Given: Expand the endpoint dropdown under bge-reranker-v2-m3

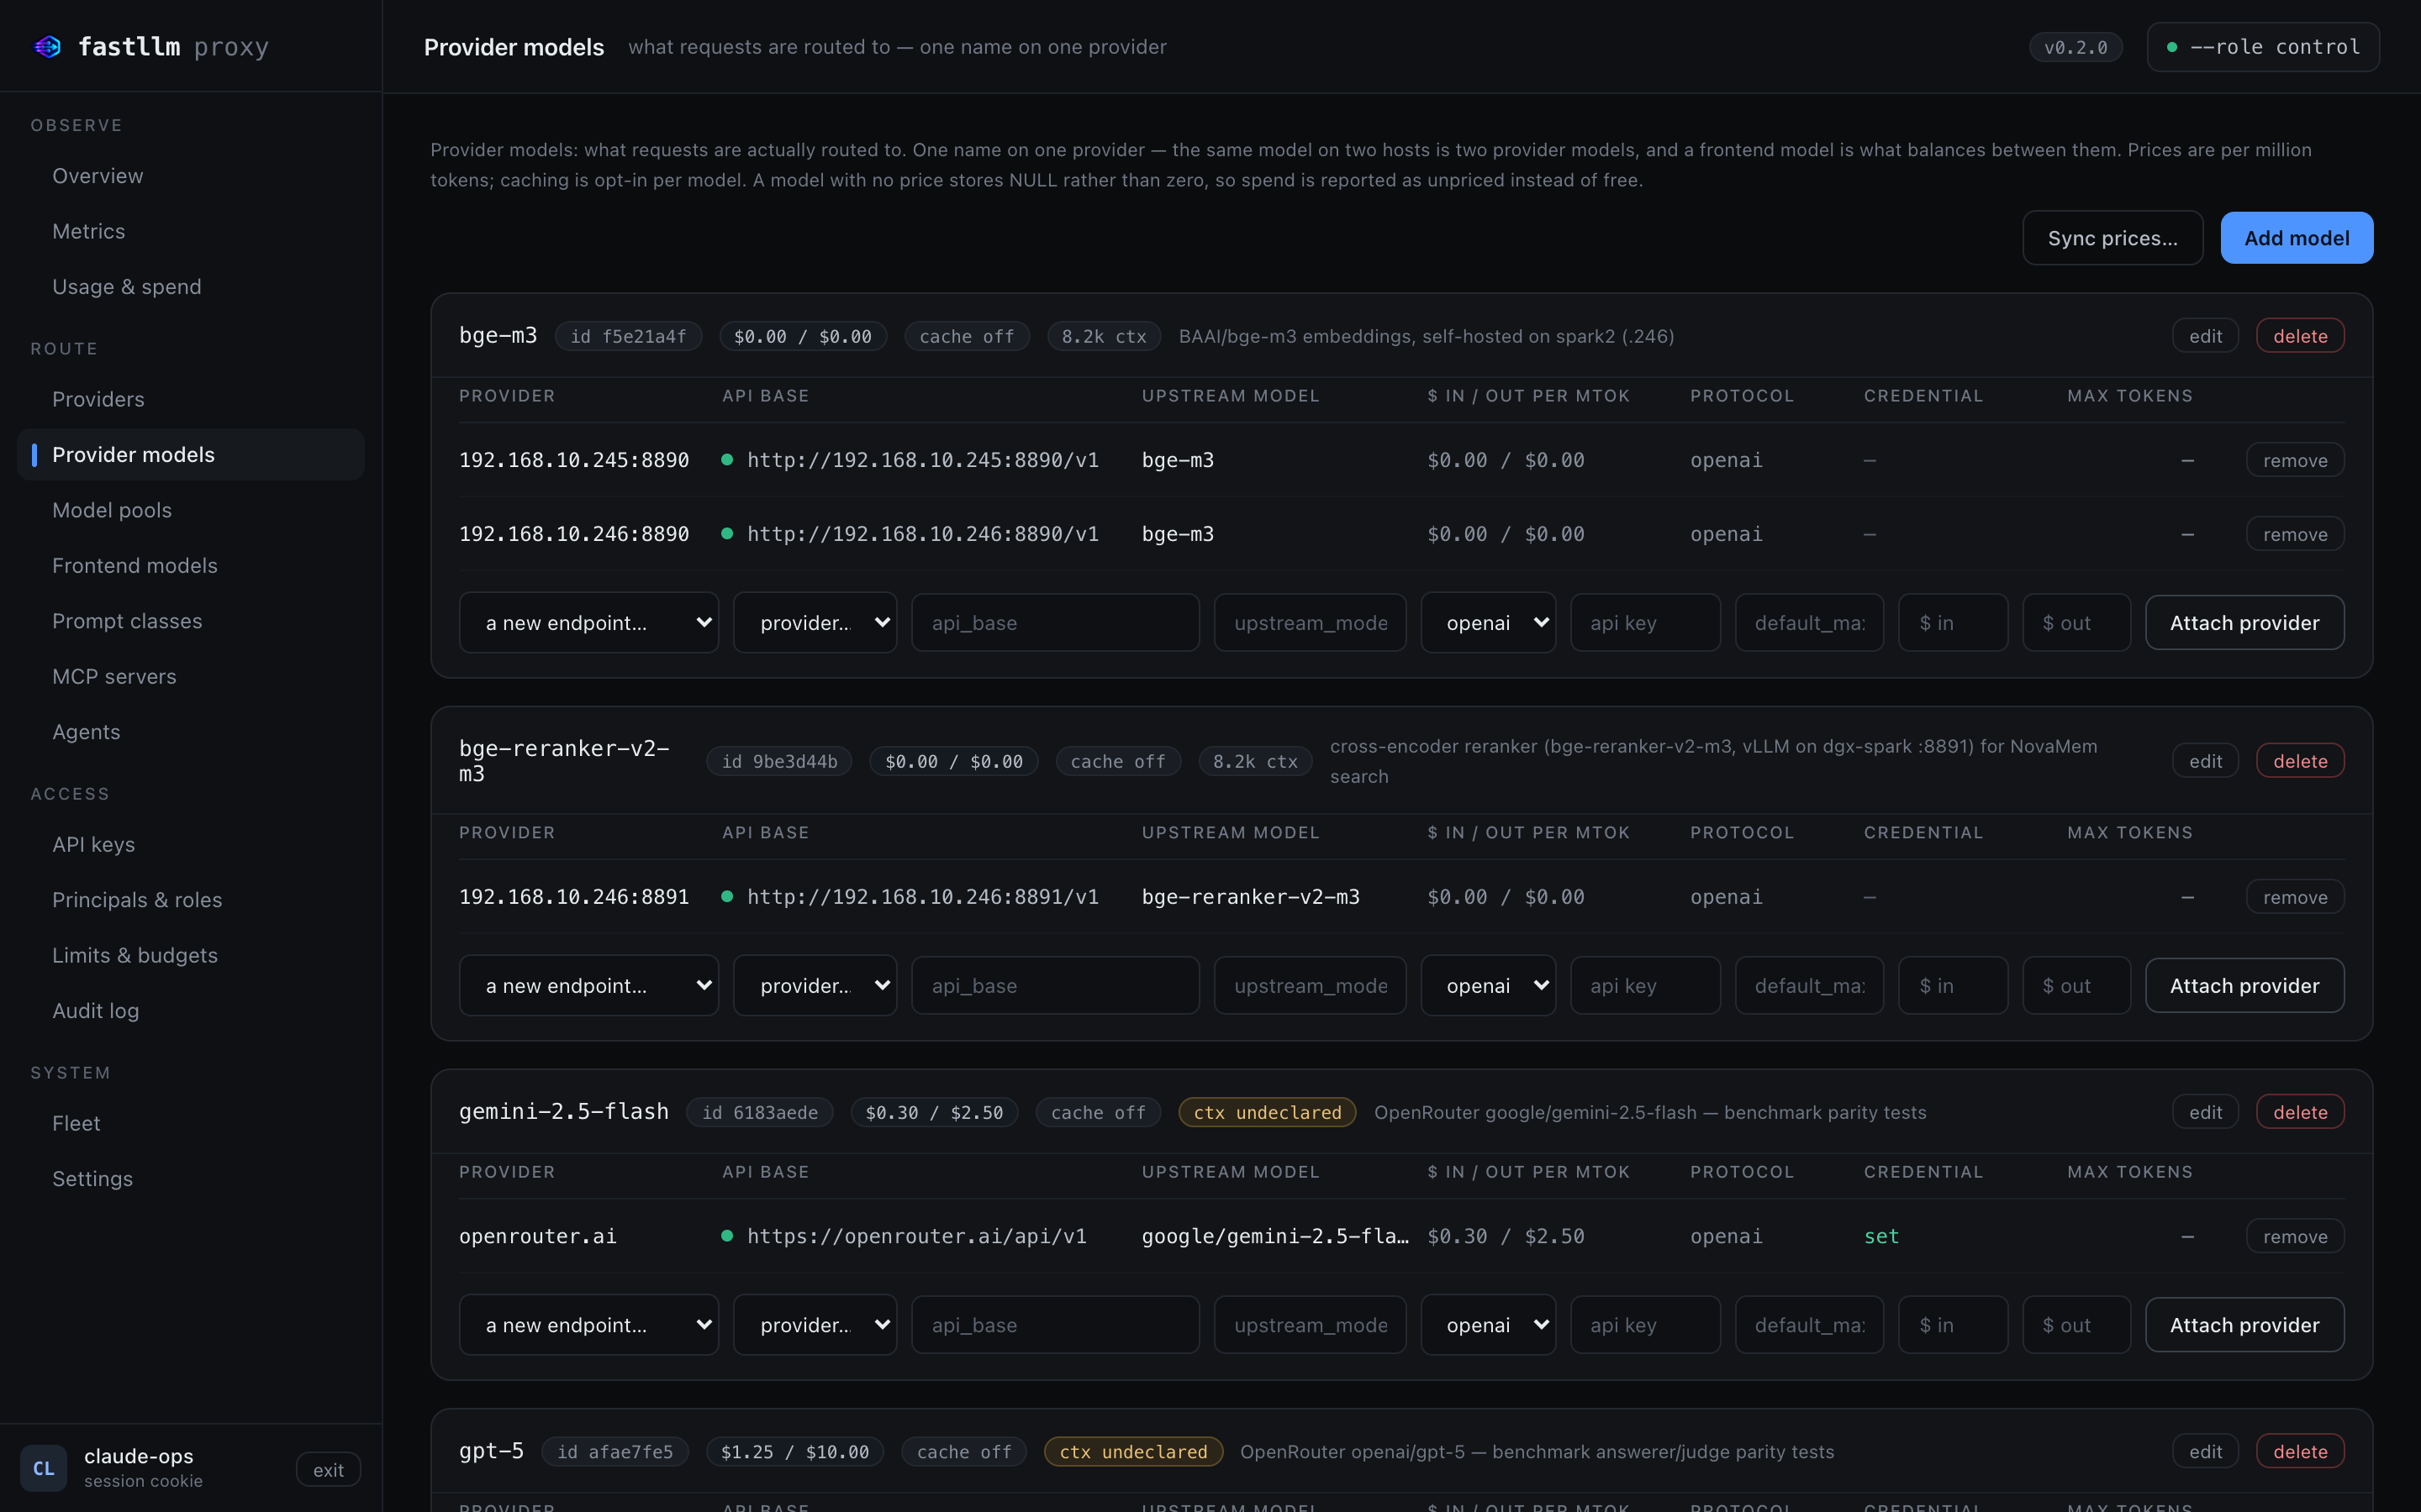Looking at the screenshot, I should click(588, 986).
